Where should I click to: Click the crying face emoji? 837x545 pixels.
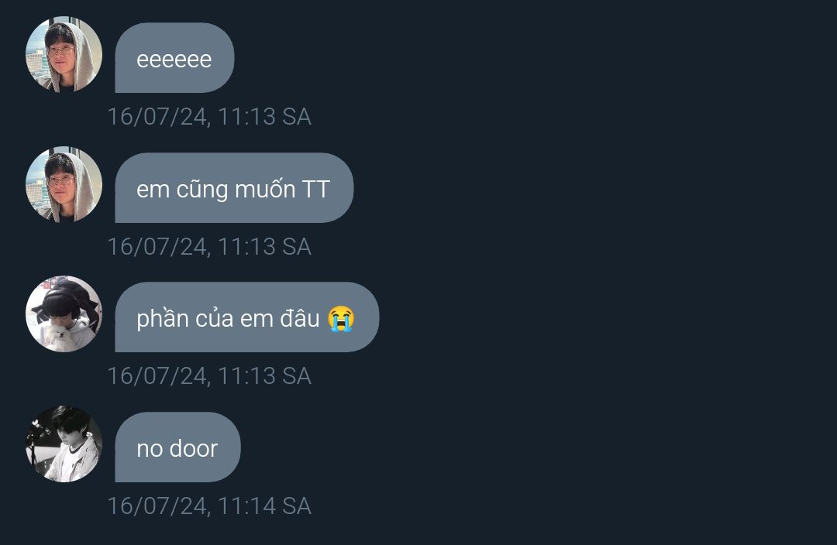(x=341, y=318)
